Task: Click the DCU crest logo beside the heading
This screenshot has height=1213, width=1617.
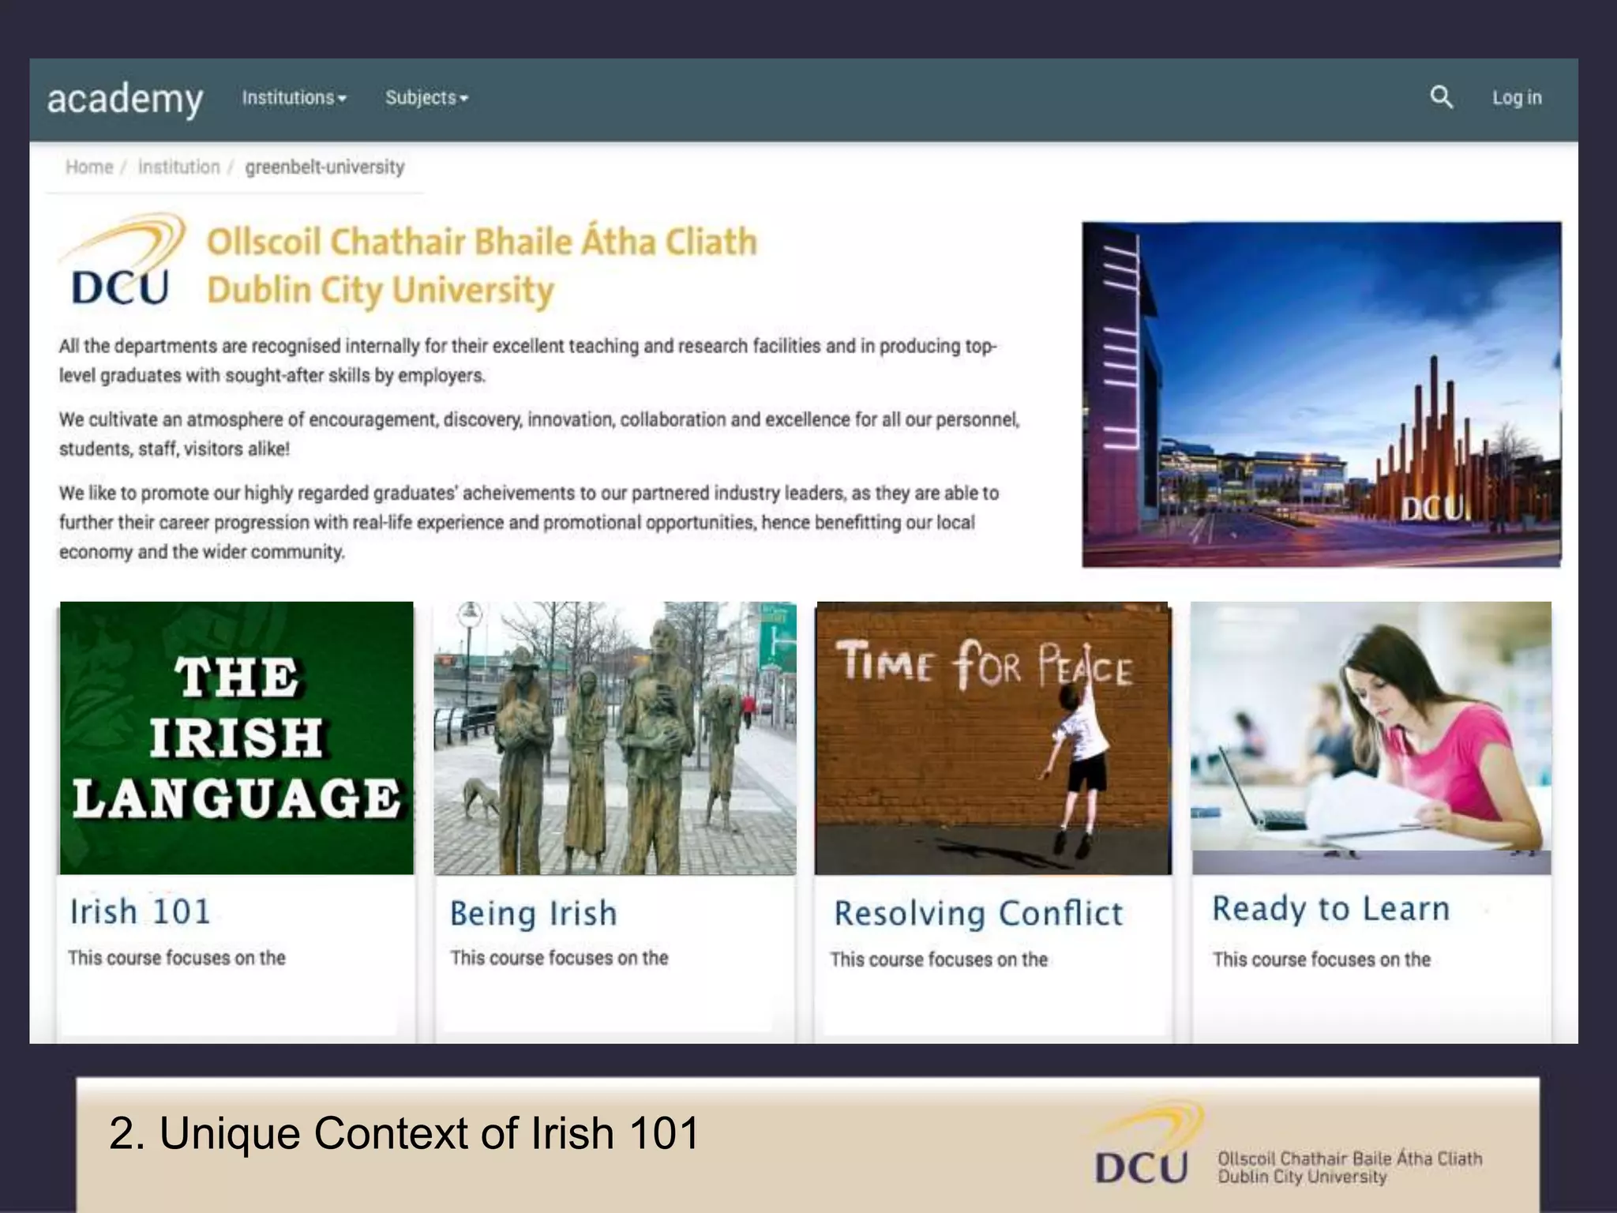Action: 122,260
